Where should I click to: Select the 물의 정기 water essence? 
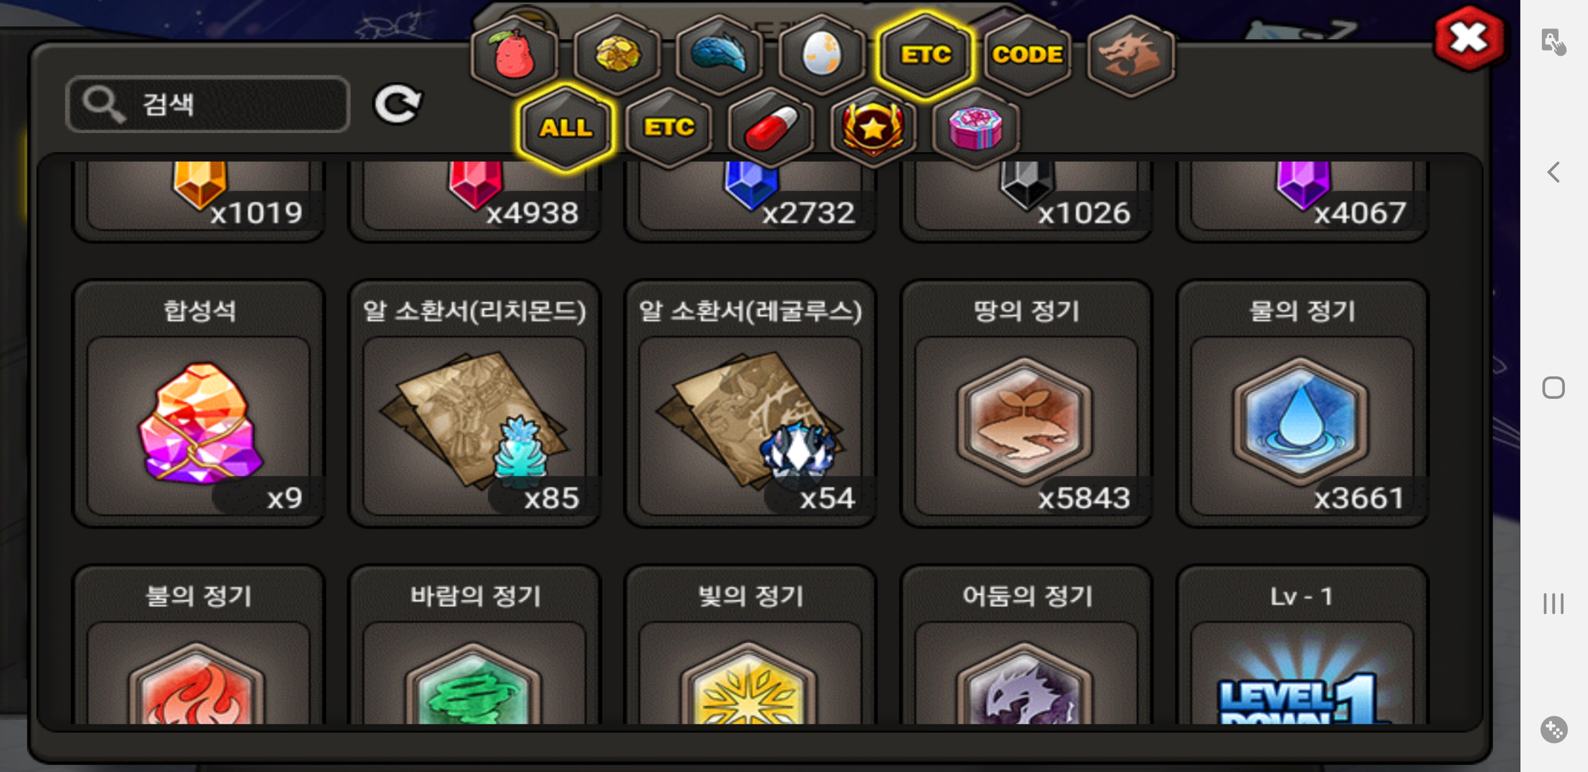click(x=1302, y=404)
